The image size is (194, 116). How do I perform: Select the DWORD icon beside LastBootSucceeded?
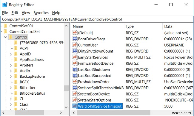click(75, 75)
